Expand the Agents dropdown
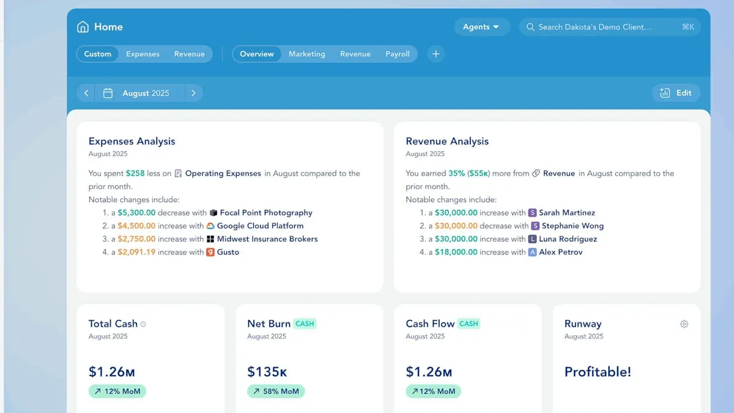The width and height of the screenshot is (734, 413). (481, 27)
